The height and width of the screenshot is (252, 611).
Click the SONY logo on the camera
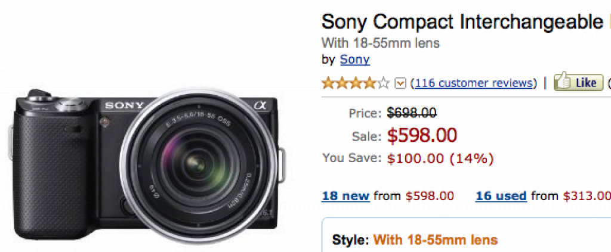click(125, 105)
